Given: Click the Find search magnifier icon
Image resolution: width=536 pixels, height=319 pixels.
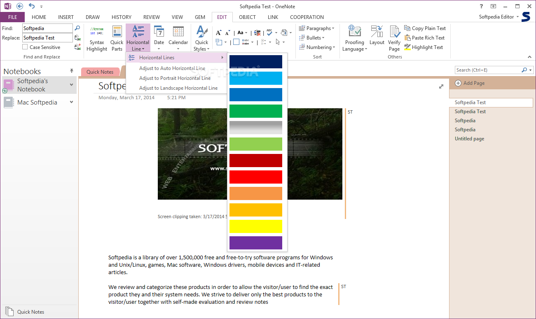Looking at the screenshot, I should 77,28.
